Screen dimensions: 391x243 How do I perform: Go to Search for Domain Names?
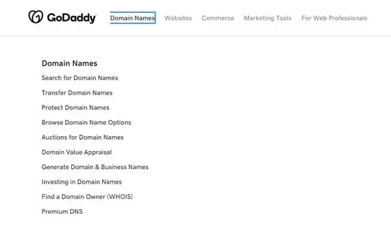click(80, 78)
